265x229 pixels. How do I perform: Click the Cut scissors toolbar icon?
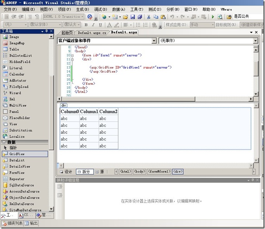coord(148,17)
